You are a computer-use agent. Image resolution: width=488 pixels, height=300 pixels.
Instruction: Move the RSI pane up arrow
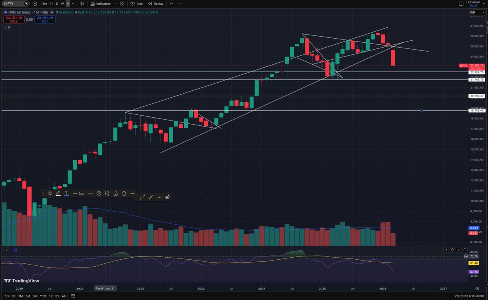coord(446,250)
